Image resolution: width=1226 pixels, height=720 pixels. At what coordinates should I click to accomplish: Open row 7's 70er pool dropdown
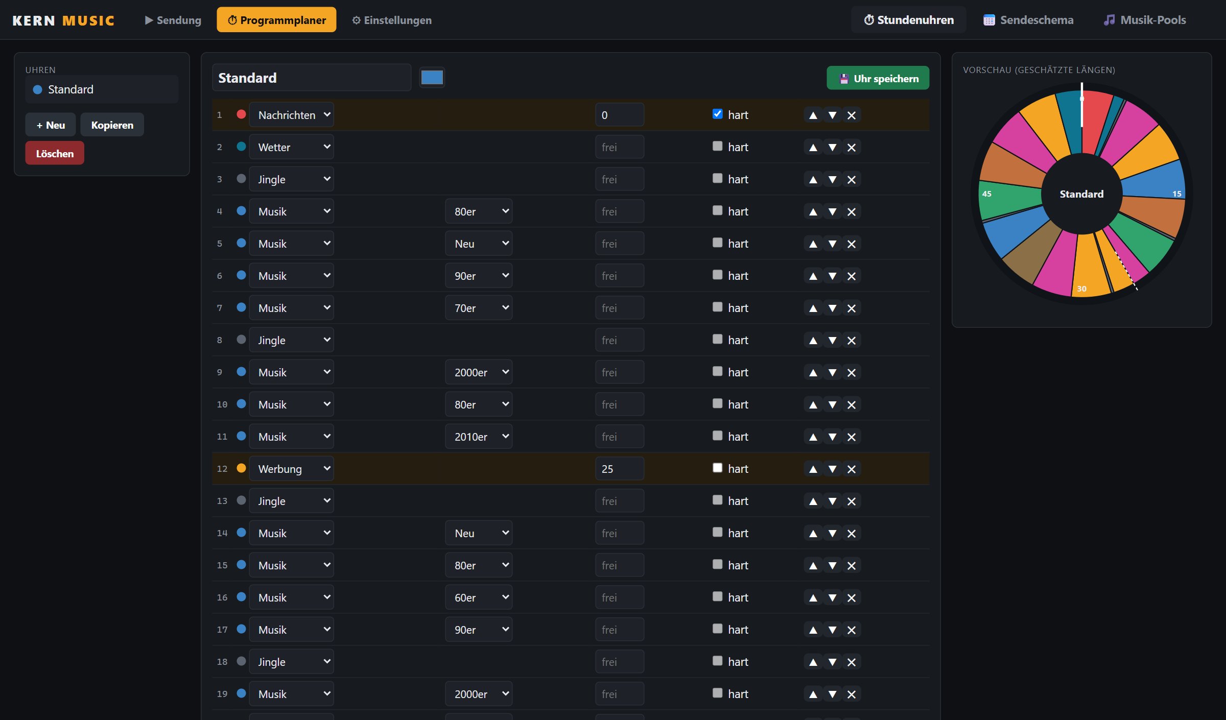click(x=479, y=308)
